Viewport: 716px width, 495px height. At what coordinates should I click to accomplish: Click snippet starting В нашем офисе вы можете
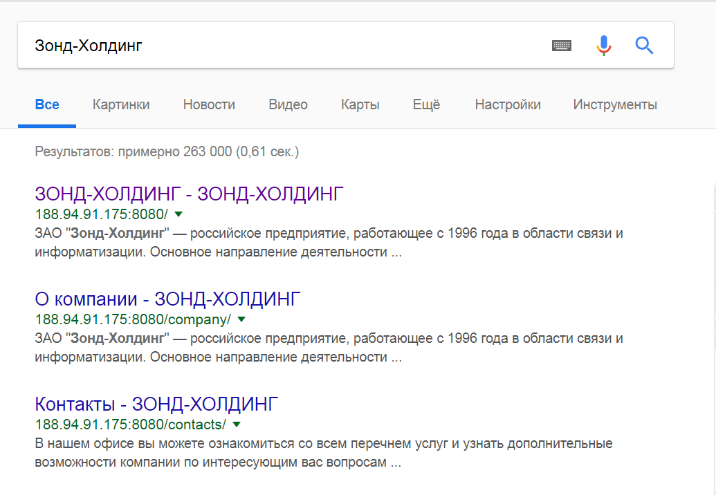point(324,453)
